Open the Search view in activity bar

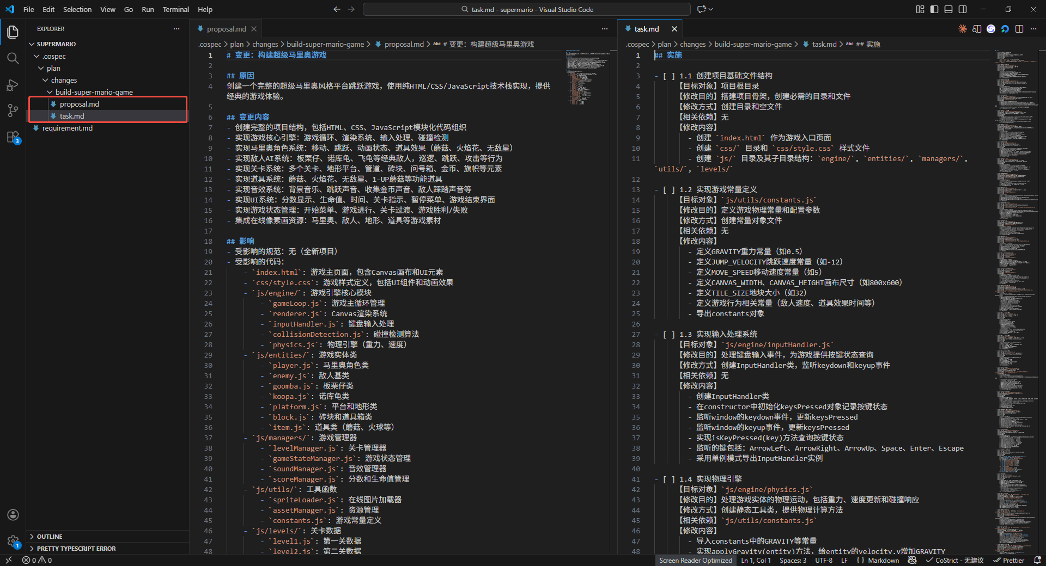(x=13, y=58)
